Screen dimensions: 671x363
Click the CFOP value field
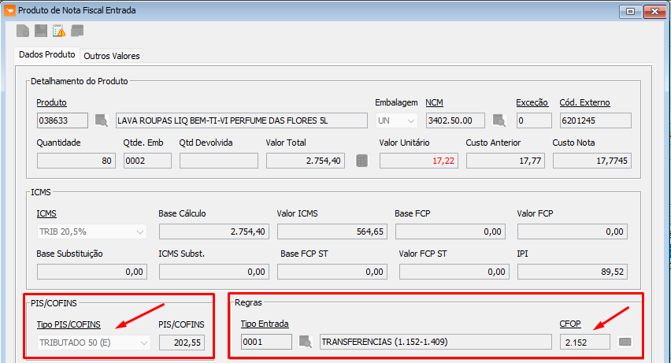coord(584,342)
